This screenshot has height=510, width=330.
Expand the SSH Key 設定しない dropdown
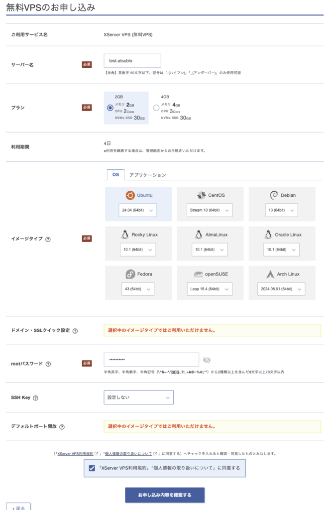pyautogui.click(x=138, y=397)
